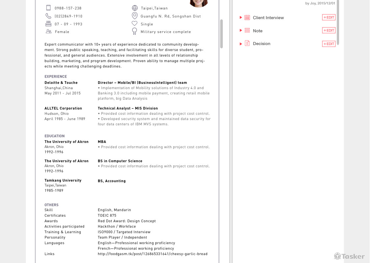Click the document icon beside Decision

point(247,43)
